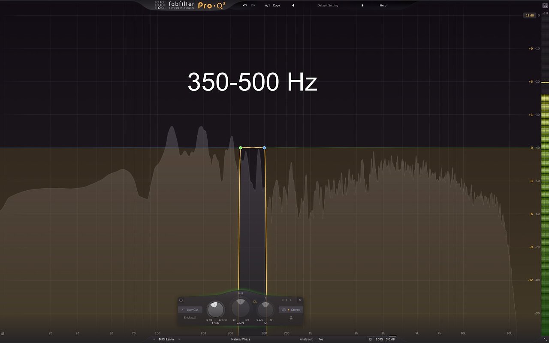Open the 12 dB display range selector

(x=529, y=15)
